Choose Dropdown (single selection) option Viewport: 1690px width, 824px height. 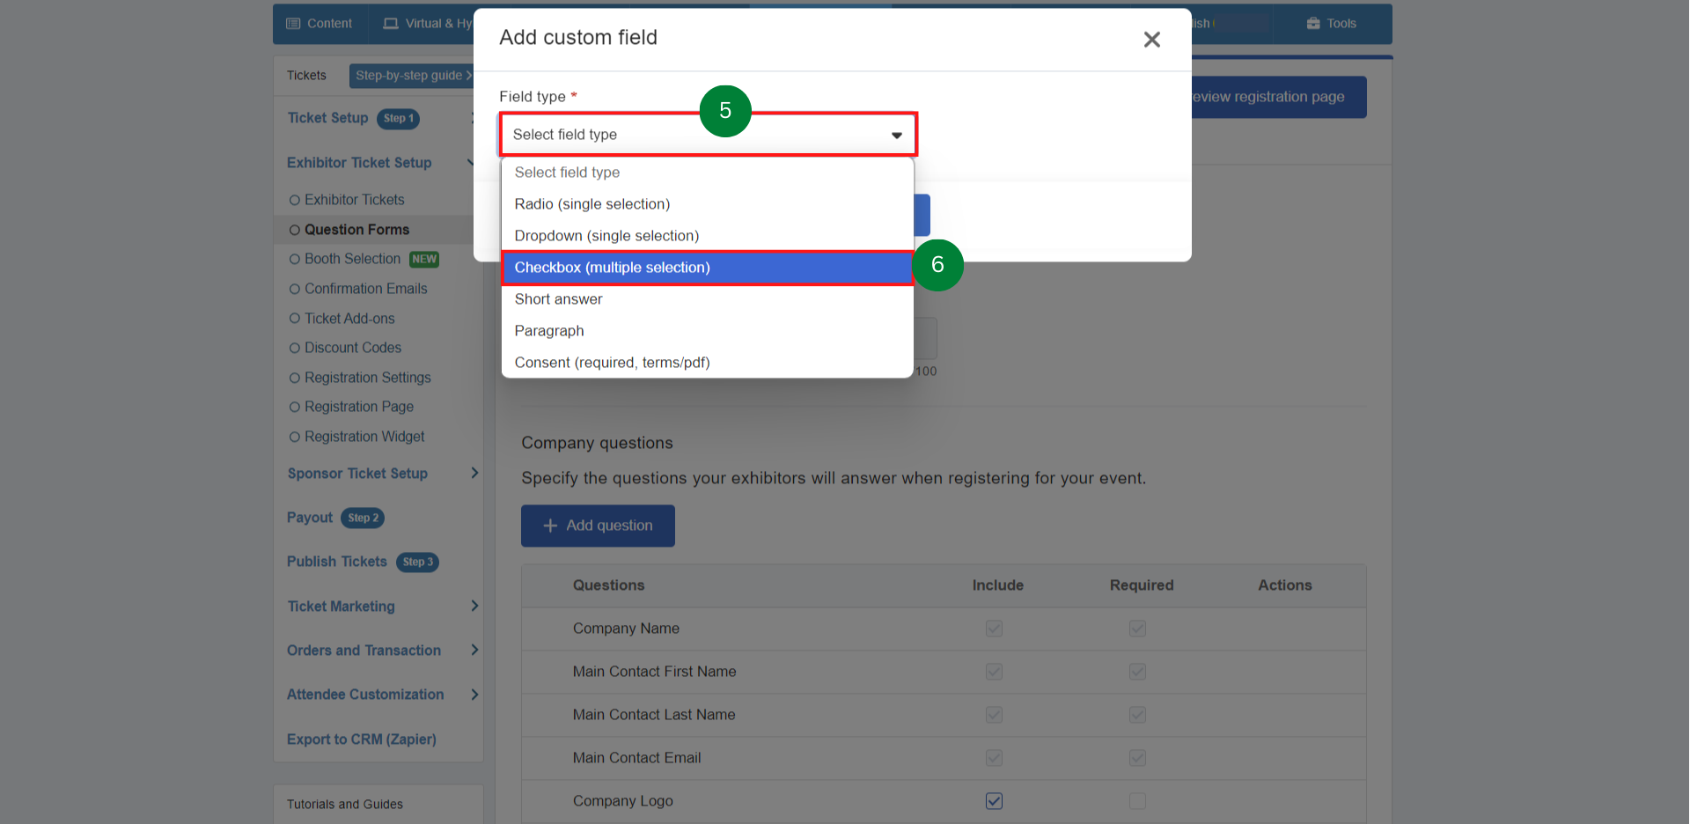(707, 236)
